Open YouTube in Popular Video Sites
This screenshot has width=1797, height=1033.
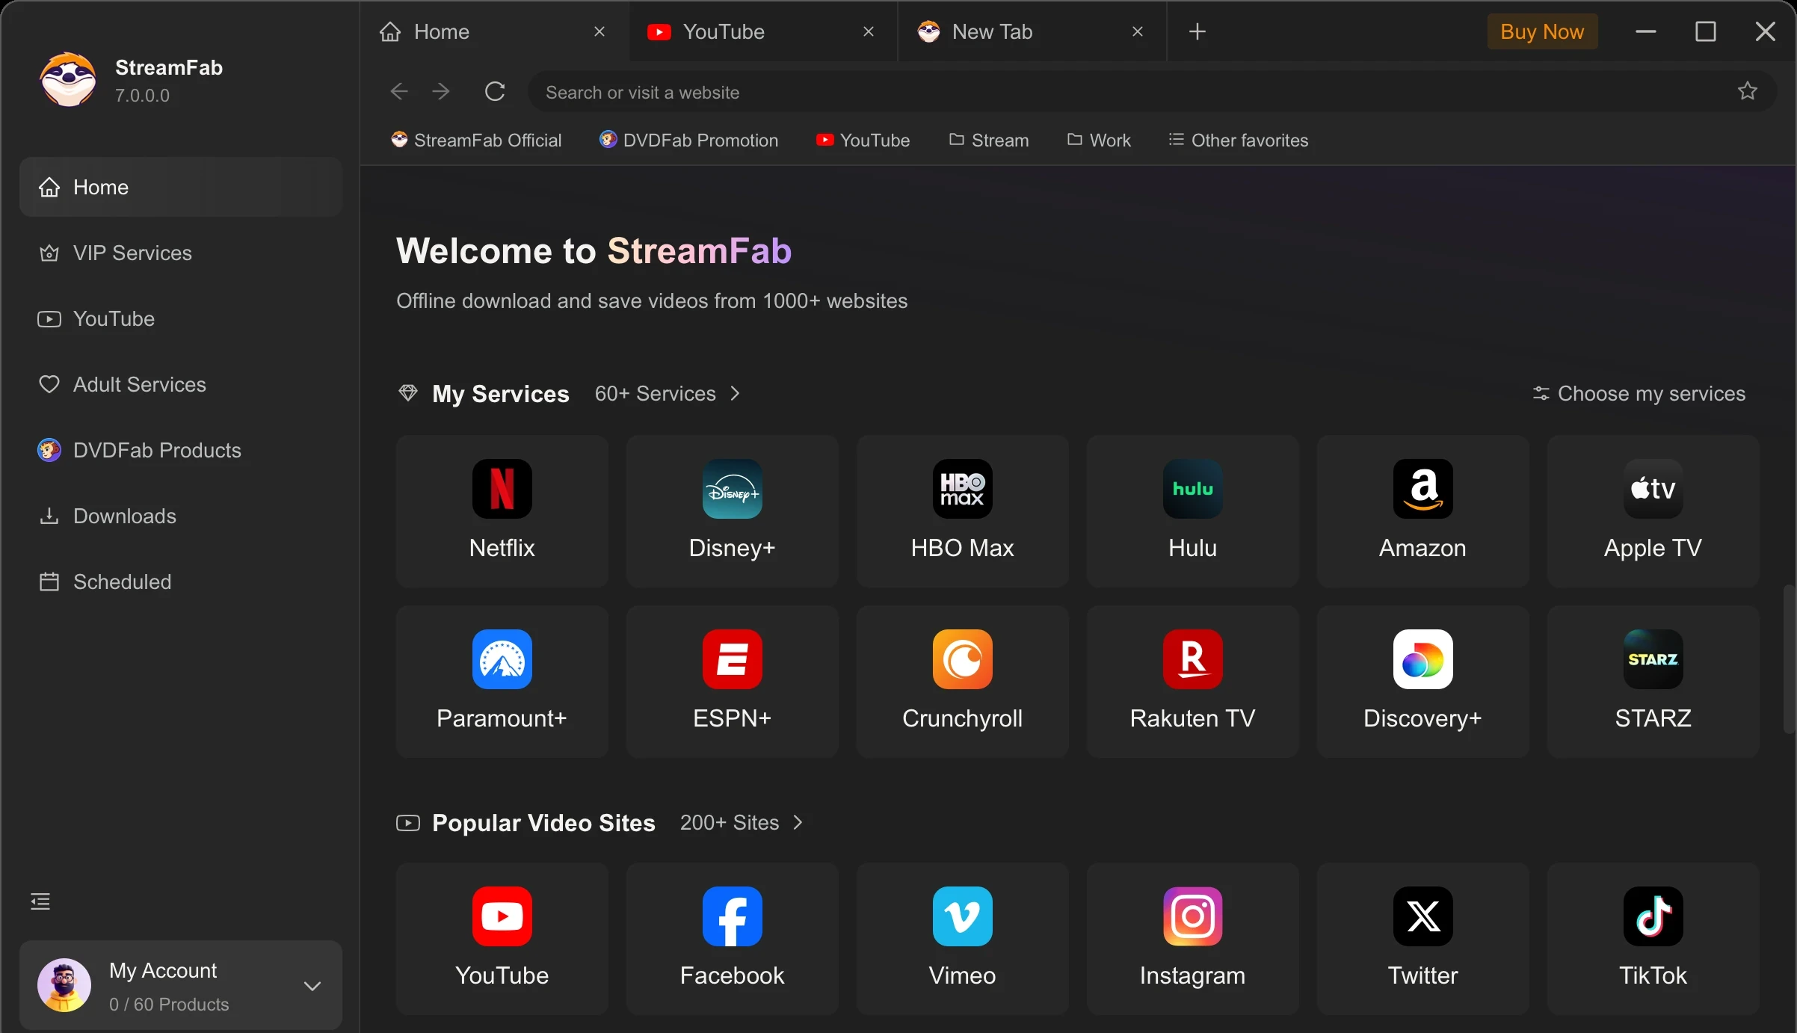[502, 939]
